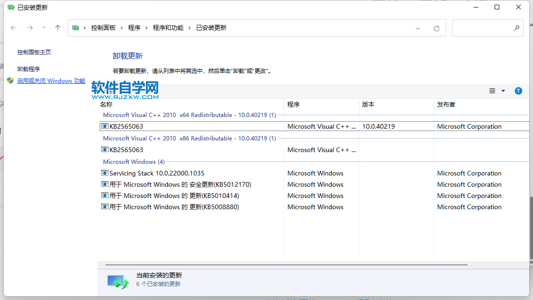Select KB2565063 under x64 Redistributable

[x=314, y=126]
